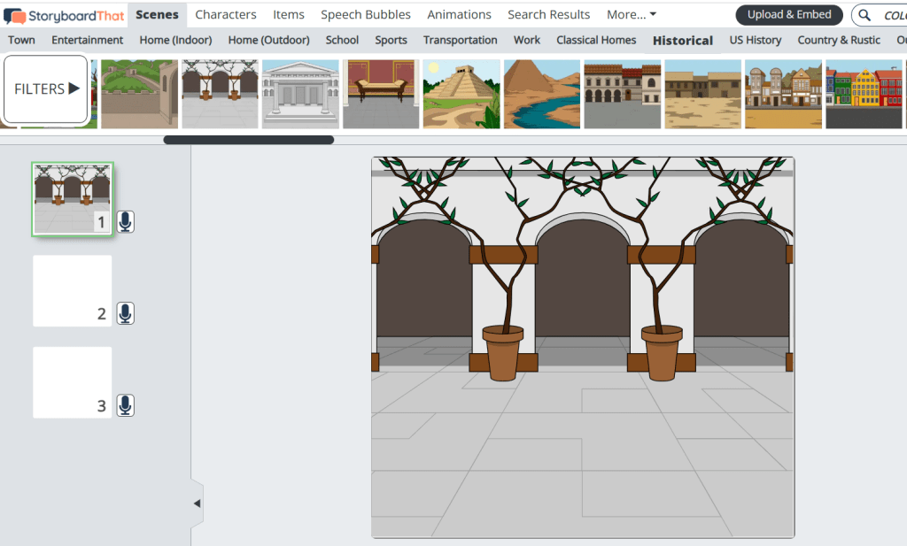907x546 pixels.
Task: Collapse the left cell panel arrow
Action: (x=197, y=504)
